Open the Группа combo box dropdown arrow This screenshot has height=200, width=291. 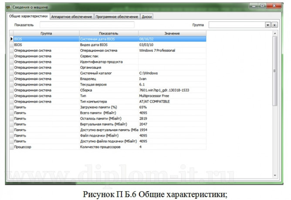(x=267, y=25)
